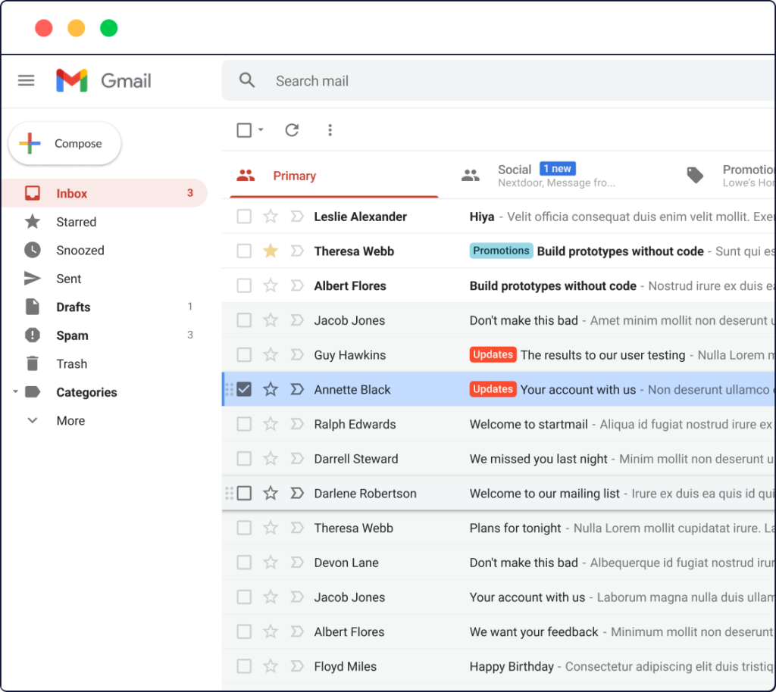Unstar the Theresa Webb Promotions email
776x692 pixels.
point(271,251)
